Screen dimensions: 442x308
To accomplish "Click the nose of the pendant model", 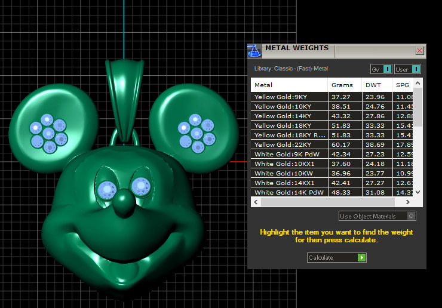I will (x=124, y=204).
